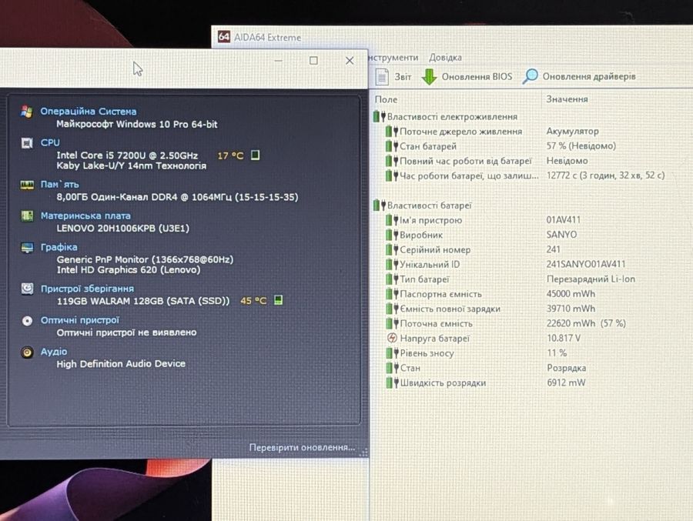The width and height of the screenshot is (693, 521).
Task: Open the Графіка section heading
Action: click(x=59, y=247)
